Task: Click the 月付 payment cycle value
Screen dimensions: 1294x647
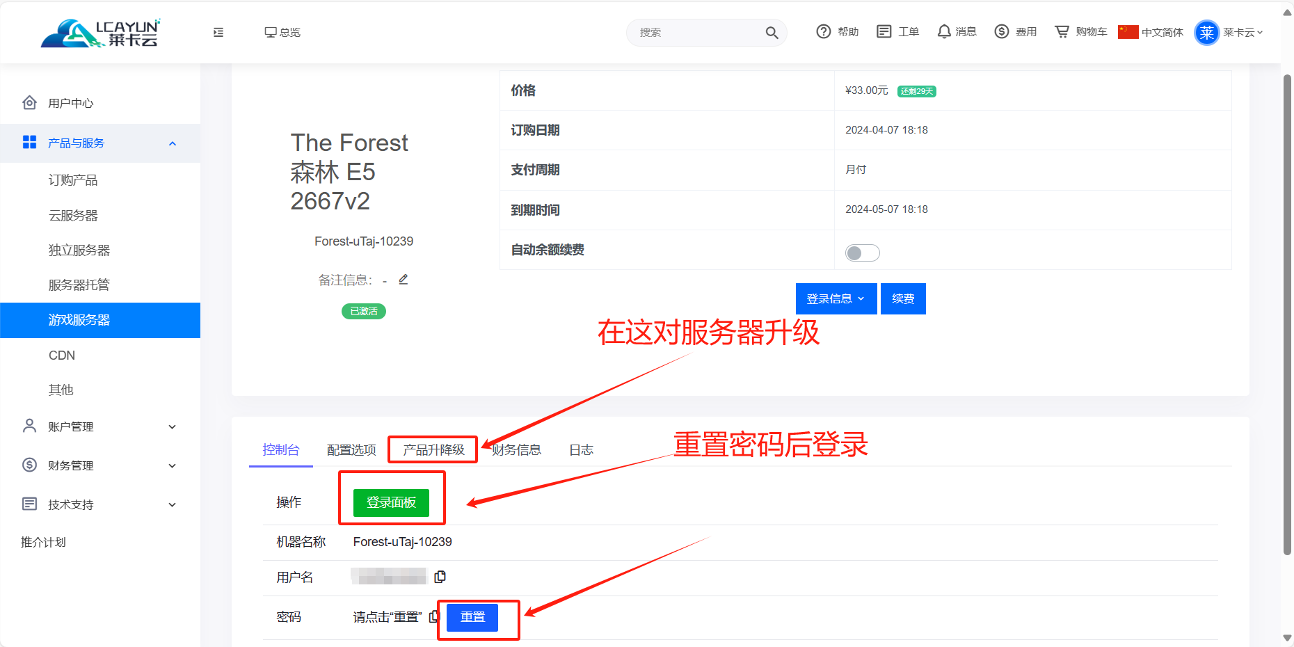Action: coord(856,170)
